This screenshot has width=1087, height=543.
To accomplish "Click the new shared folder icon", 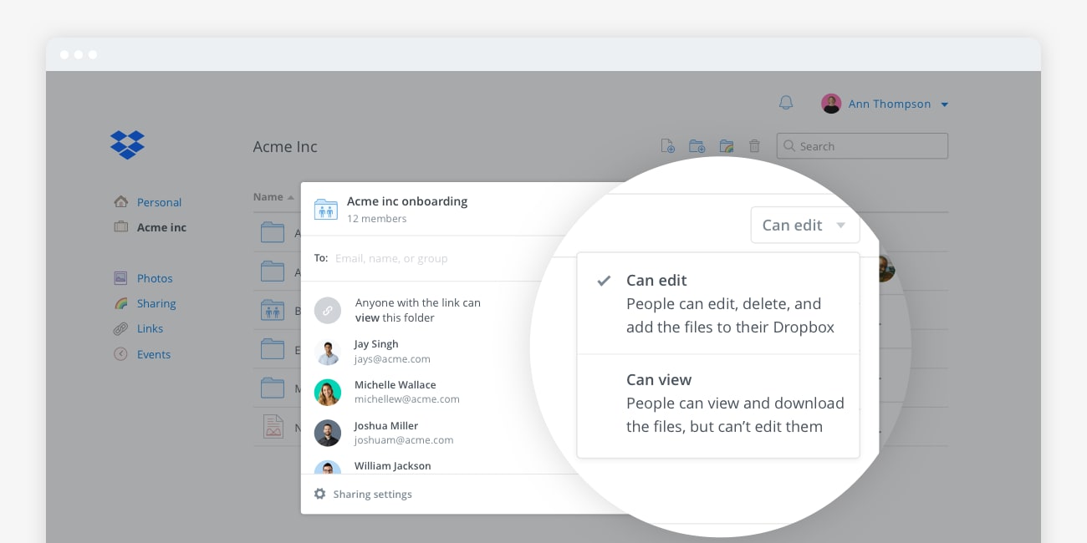I will (x=726, y=146).
